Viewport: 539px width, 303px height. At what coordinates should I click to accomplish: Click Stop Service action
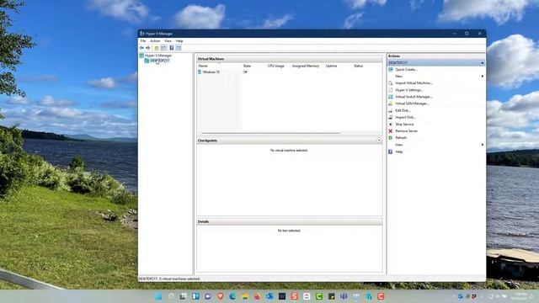[x=404, y=124]
